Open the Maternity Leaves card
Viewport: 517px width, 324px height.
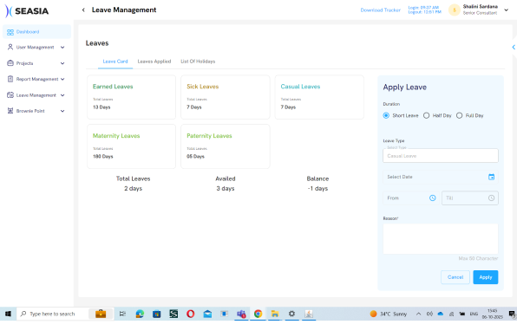(x=131, y=146)
